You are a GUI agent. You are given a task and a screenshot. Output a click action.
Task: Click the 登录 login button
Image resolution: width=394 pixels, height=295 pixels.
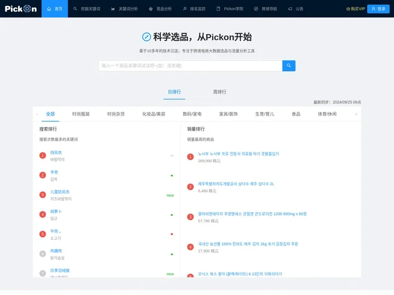(x=379, y=9)
